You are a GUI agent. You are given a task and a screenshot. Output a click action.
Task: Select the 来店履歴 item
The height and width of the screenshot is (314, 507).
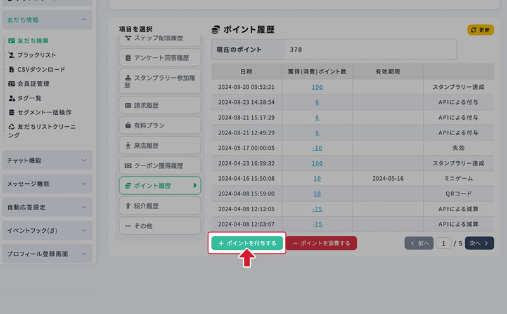tap(160, 146)
